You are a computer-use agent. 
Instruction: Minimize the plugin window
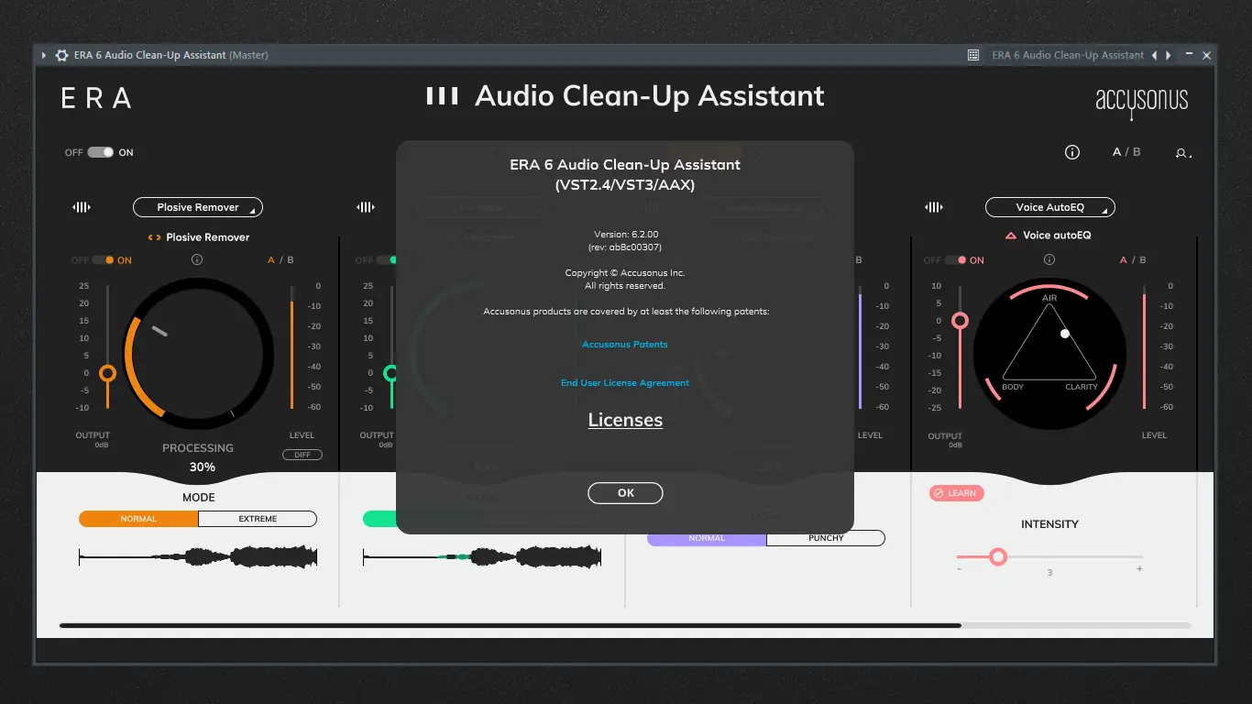(1189, 55)
